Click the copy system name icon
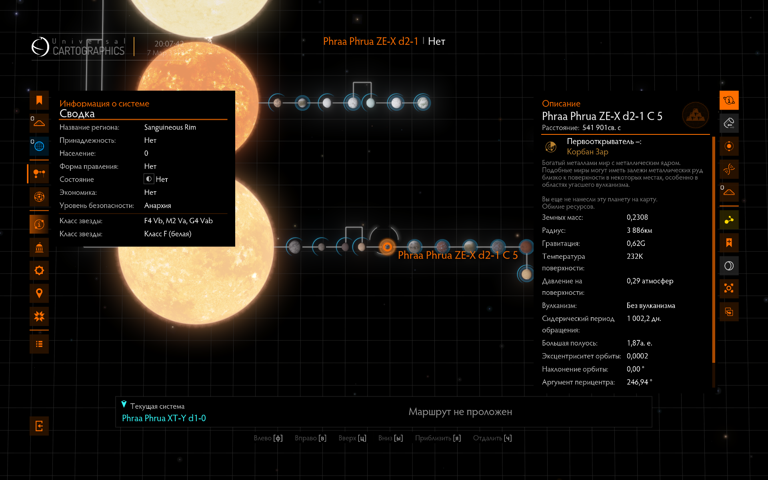This screenshot has height=480, width=768. [729, 312]
